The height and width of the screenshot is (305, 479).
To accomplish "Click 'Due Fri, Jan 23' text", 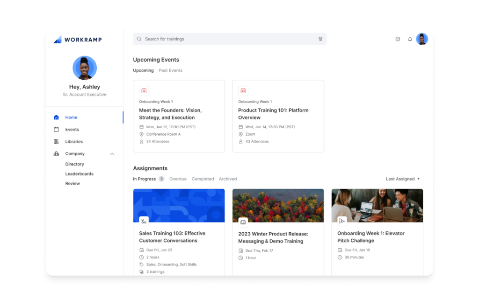I will 159,250.
